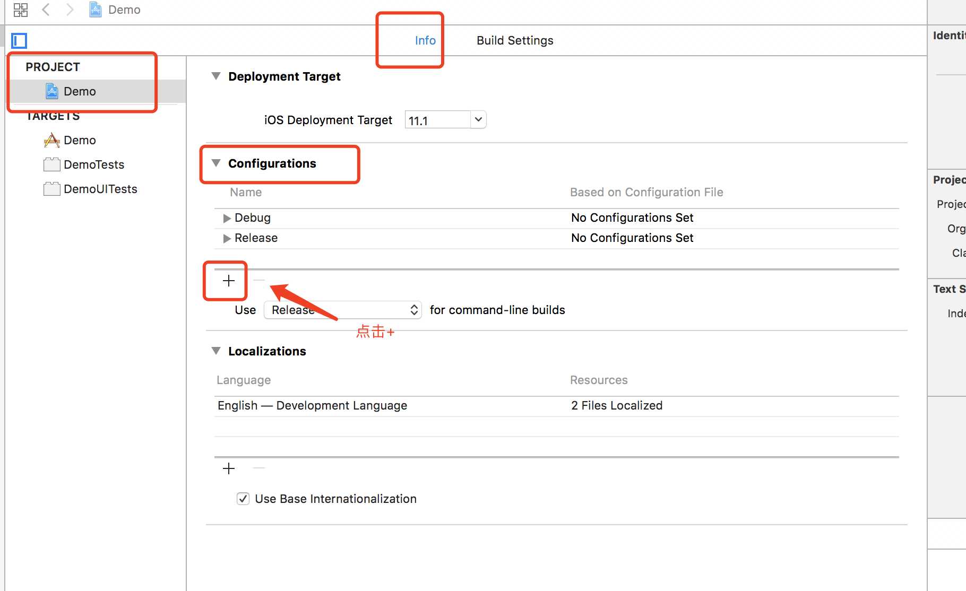This screenshot has height=591, width=966.
Task: Open the command-line builds configuration popup
Action: 343,310
